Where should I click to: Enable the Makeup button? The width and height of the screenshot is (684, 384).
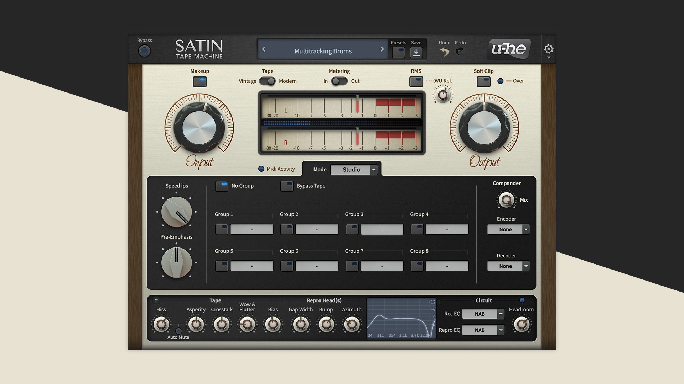(x=199, y=81)
